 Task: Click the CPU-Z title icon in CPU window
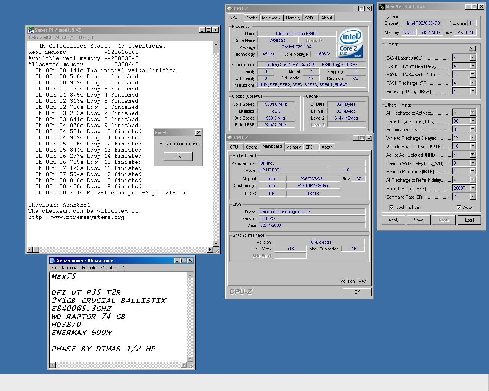[x=229, y=8]
